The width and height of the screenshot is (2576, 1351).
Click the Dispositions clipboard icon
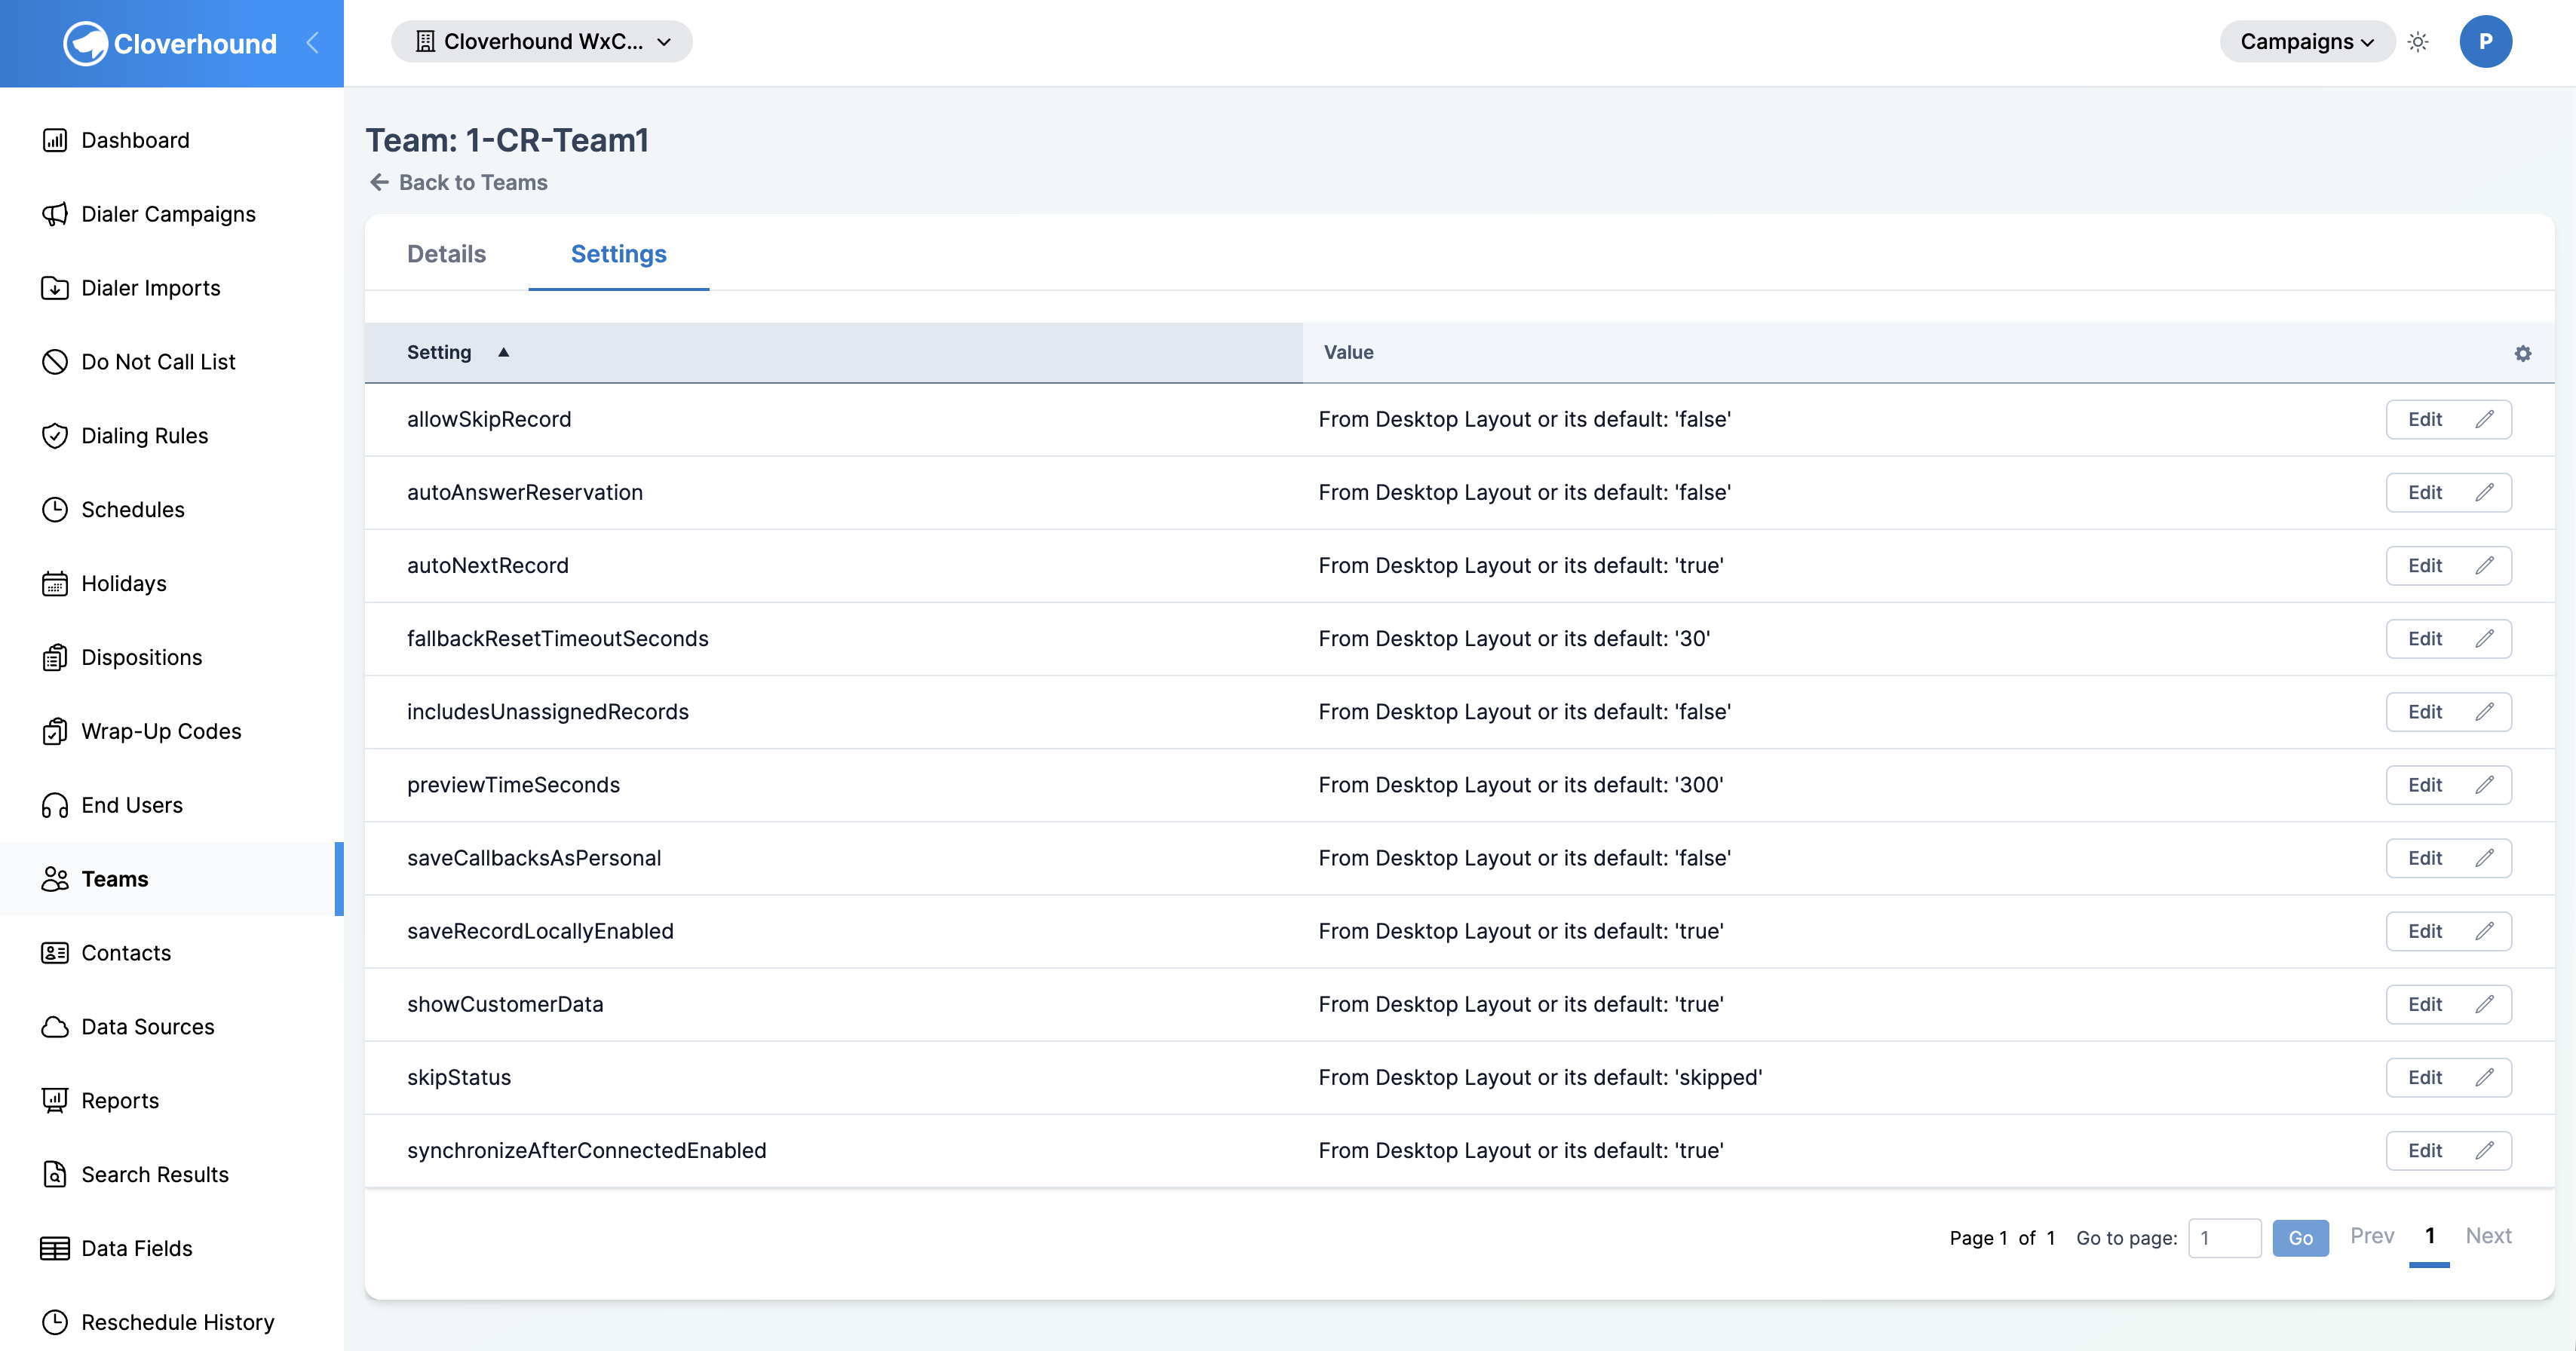click(55, 658)
